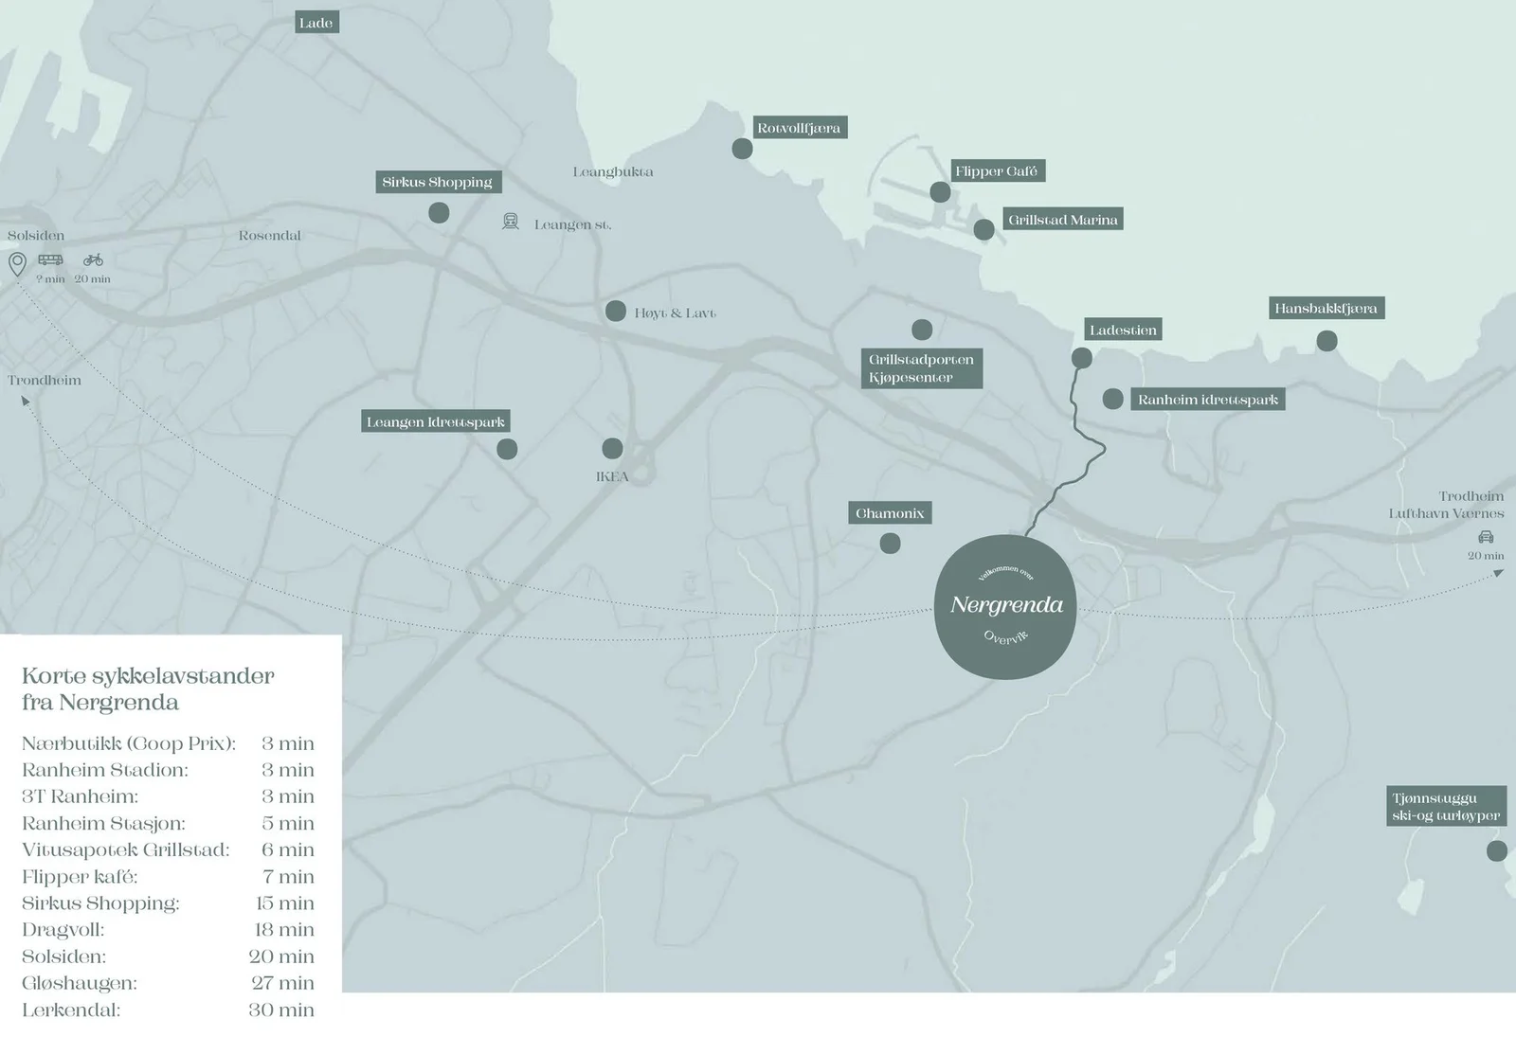Click the Trondheim Lufthavn Værnes text

point(1447,505)
